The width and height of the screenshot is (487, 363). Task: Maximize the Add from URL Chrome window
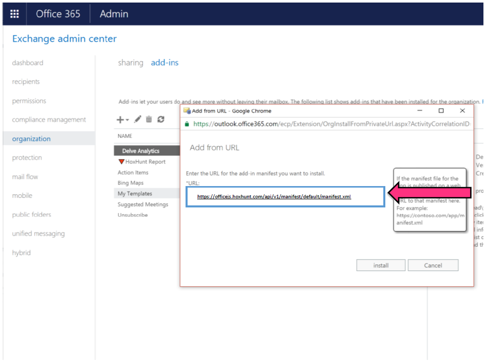[x=441, y=110]
